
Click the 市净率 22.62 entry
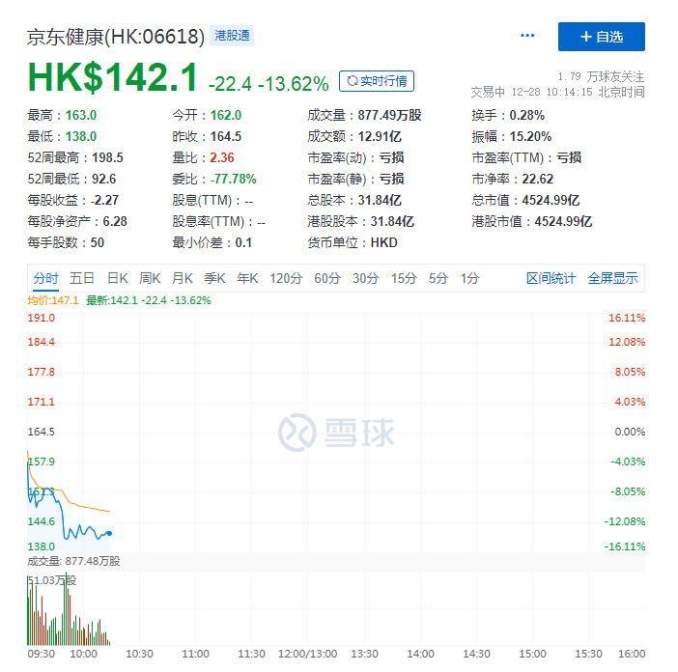(513, 179)
